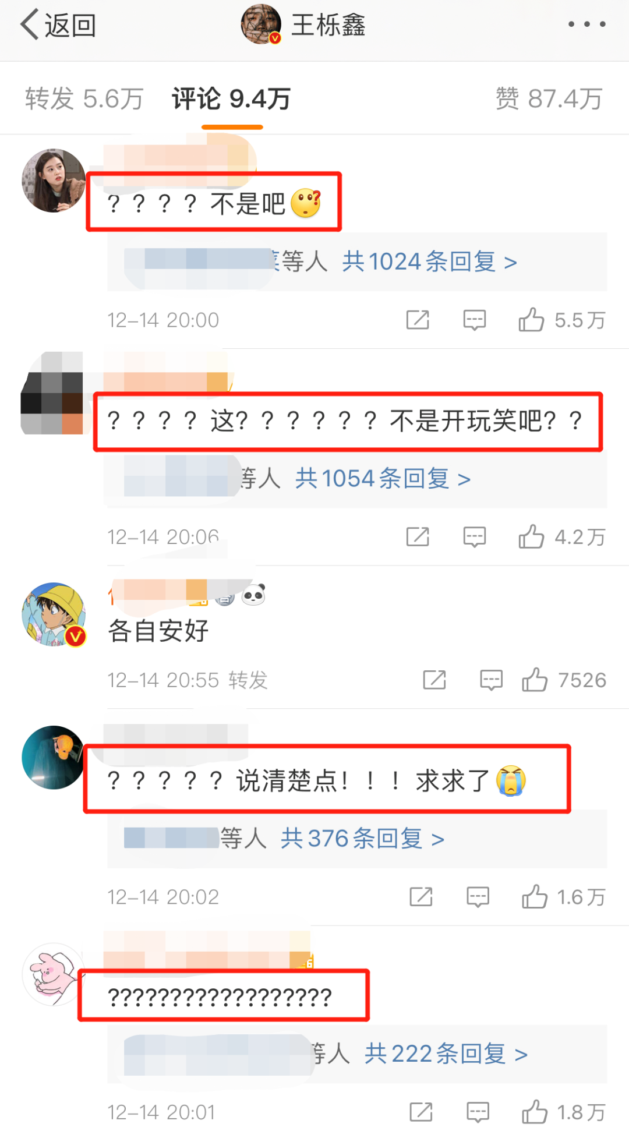Reply to the comment posted at 12-14 20:06
The height and width of the screenshot is (1131, 629).
[x=475, y=537]
